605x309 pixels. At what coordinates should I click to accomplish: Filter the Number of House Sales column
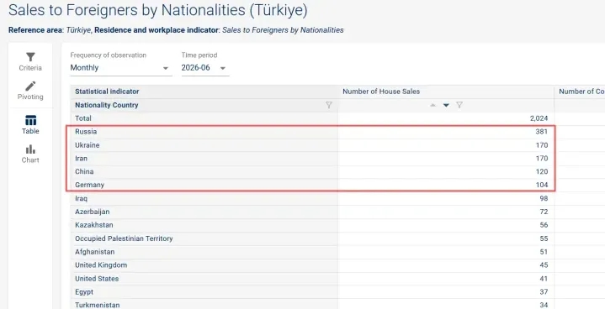coord(459,105)
